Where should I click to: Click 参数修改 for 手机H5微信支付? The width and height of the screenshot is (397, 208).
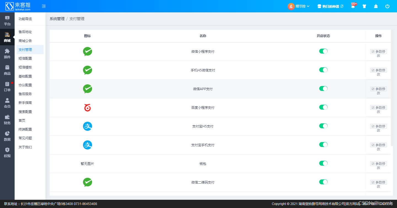point(379,70)
